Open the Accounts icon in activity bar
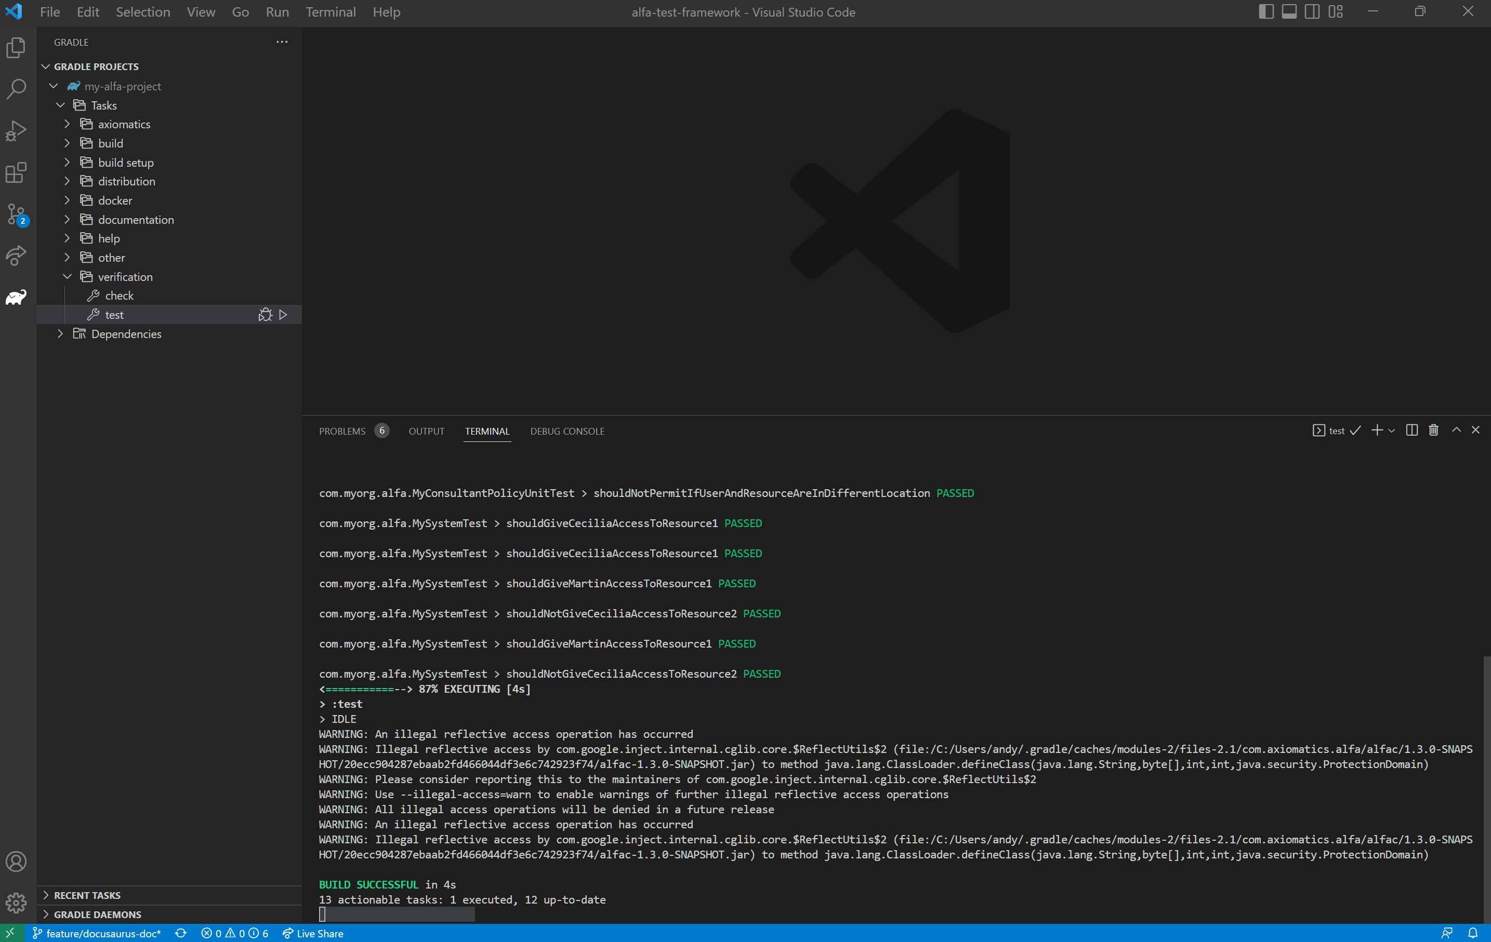This screenshot has height=942, width=1491. [16, 861]
